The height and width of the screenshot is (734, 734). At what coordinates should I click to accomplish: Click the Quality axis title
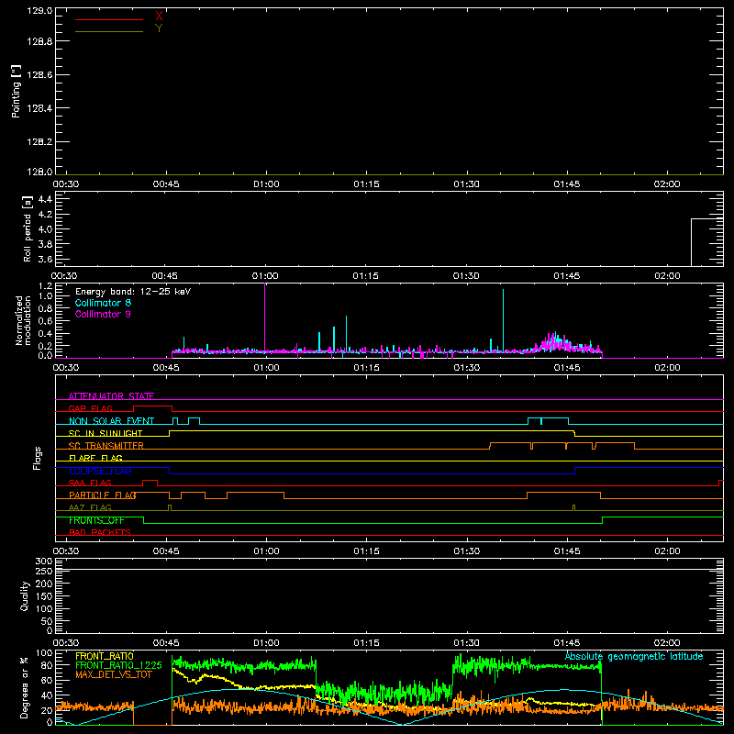[x=25, y=595]
